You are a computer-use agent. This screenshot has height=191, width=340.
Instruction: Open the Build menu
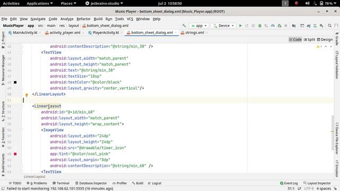tap(98, 19)
